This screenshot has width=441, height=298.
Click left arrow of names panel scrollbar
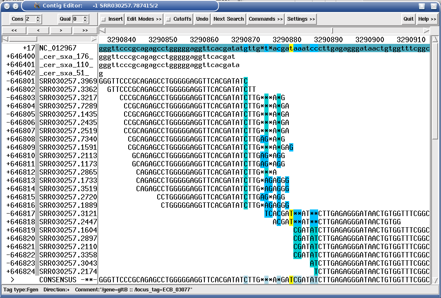(5, 39)
